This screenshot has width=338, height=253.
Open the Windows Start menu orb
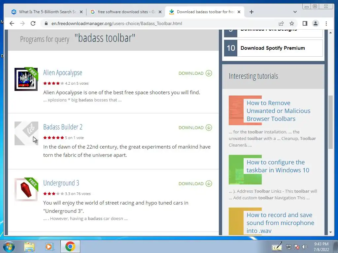(9, 246)
